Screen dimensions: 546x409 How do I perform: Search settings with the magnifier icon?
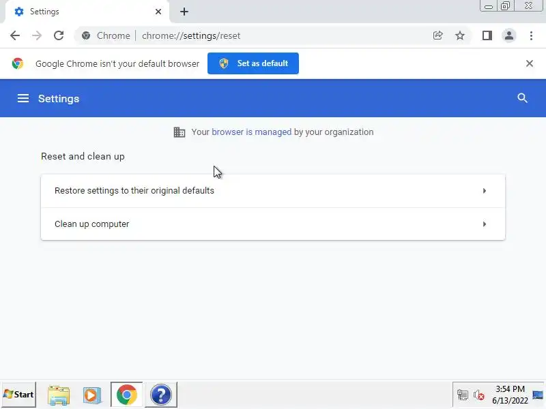pyautogui.click(x=522, y=98)
